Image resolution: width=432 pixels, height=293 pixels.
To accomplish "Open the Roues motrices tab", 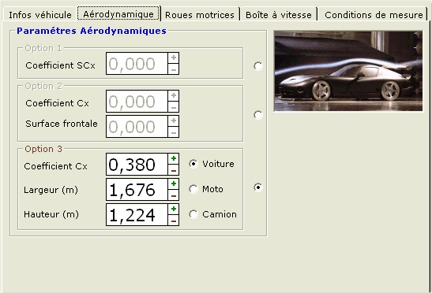I will (200, 15).
